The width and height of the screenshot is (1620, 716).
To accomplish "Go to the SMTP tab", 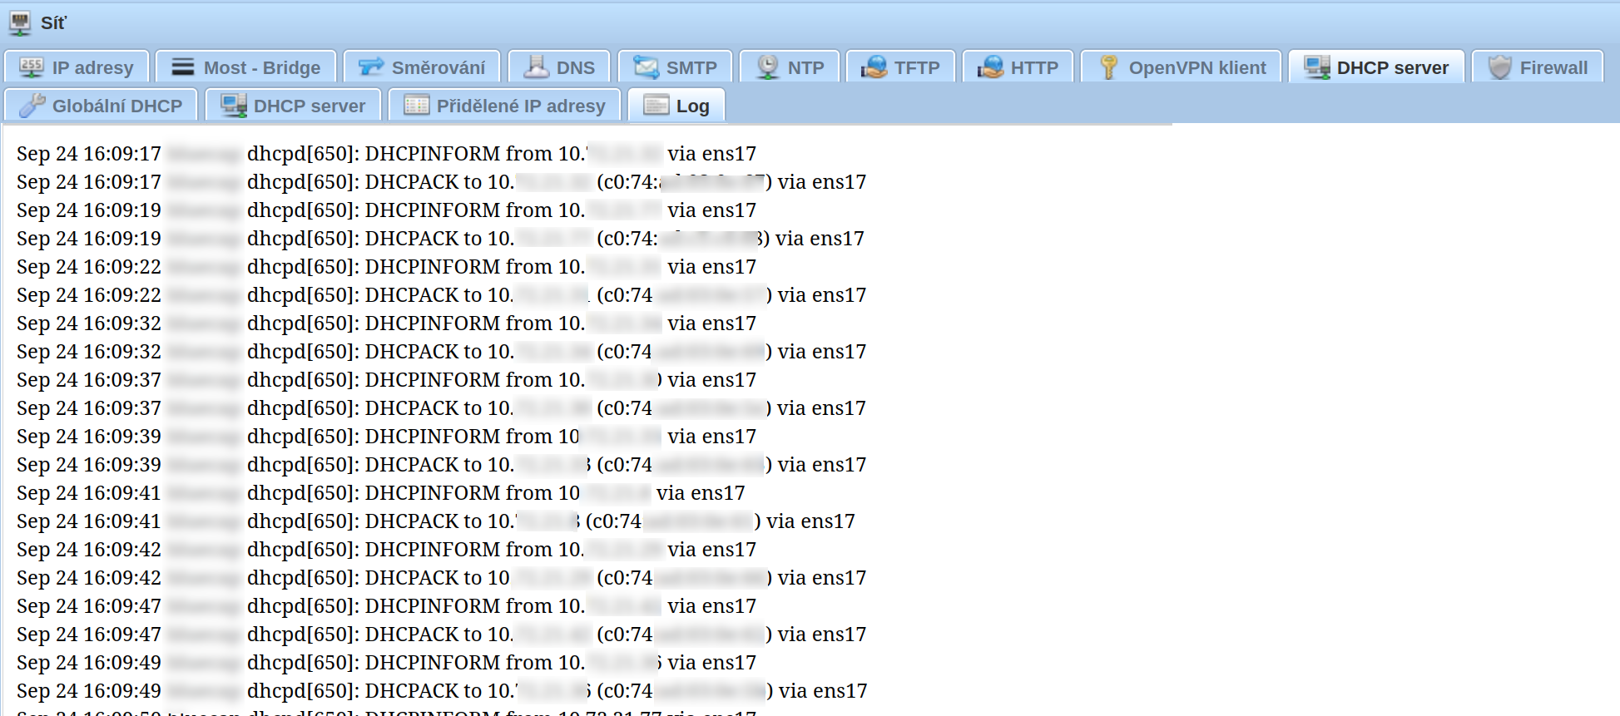I will click(x=675, y=67).
